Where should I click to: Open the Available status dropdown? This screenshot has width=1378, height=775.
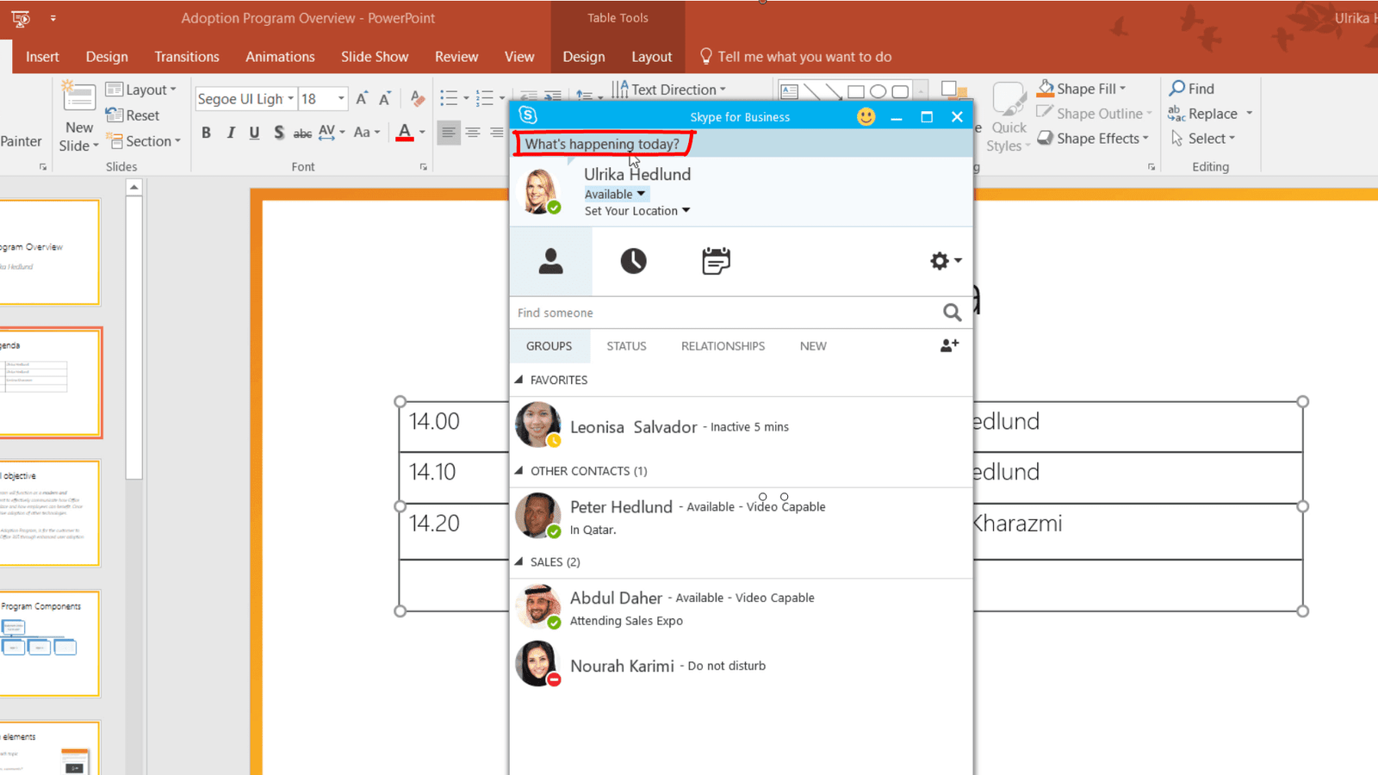click(x=615, y=194)
